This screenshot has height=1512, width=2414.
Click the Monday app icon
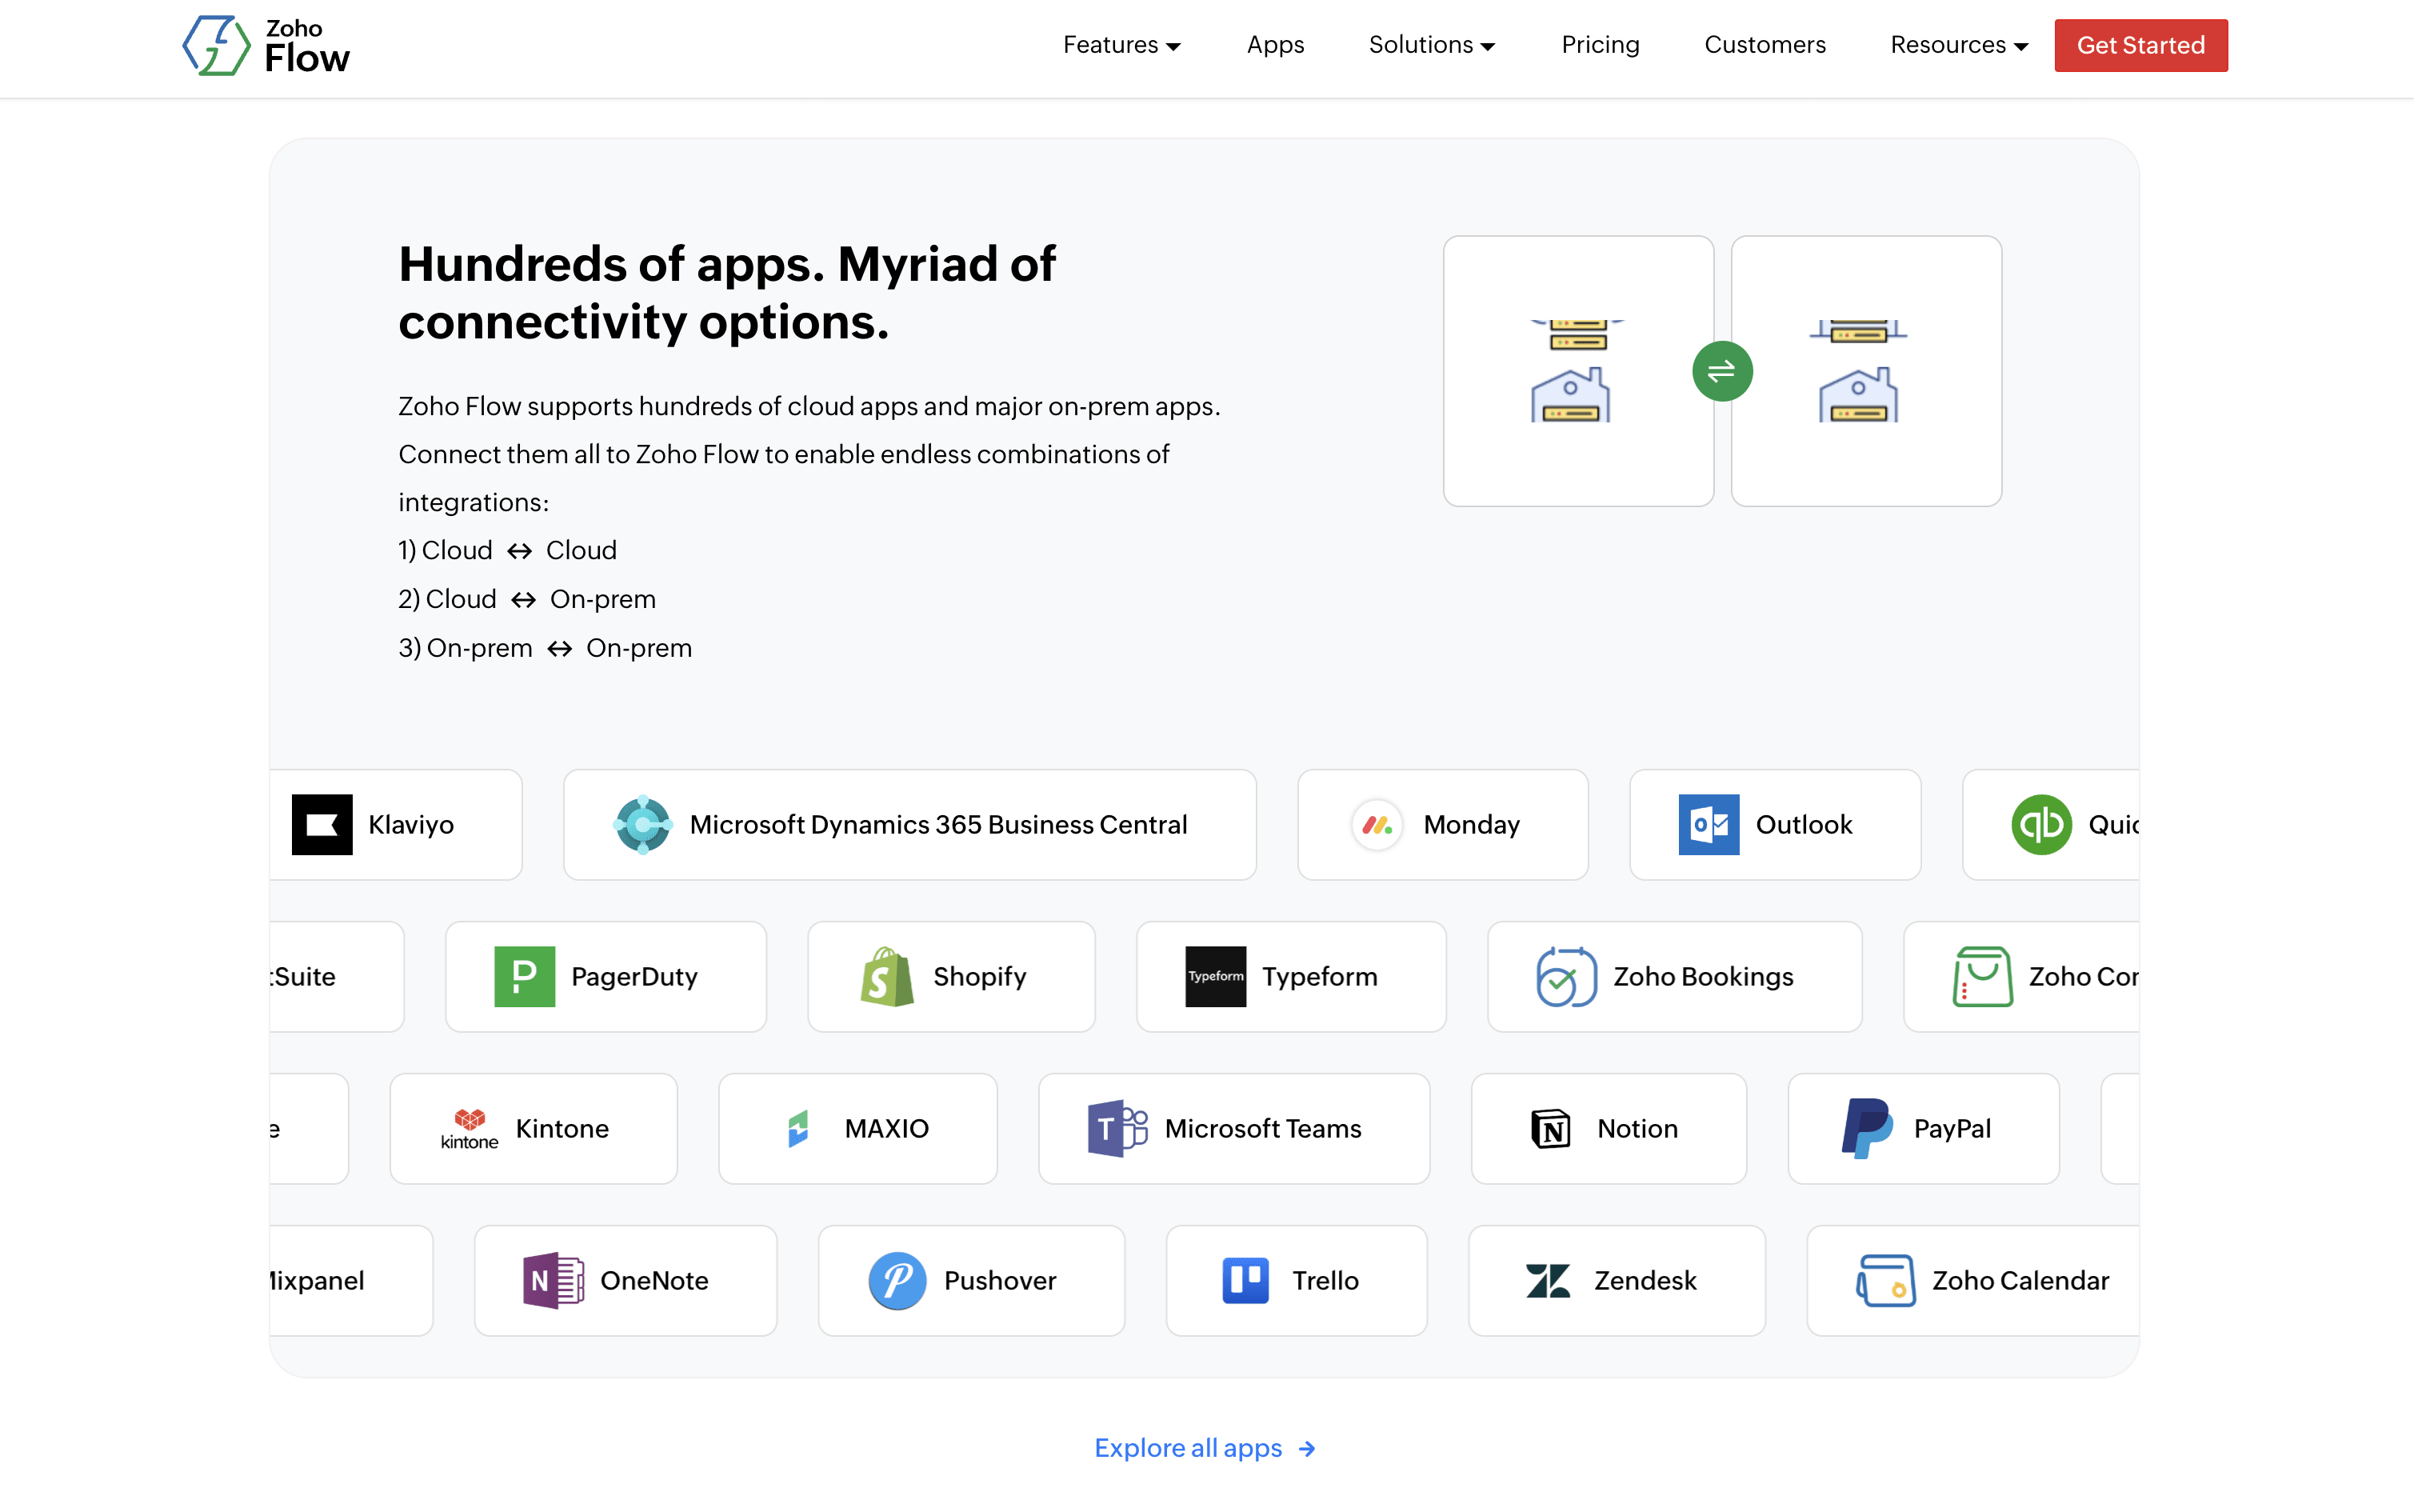click(1377, 824)
